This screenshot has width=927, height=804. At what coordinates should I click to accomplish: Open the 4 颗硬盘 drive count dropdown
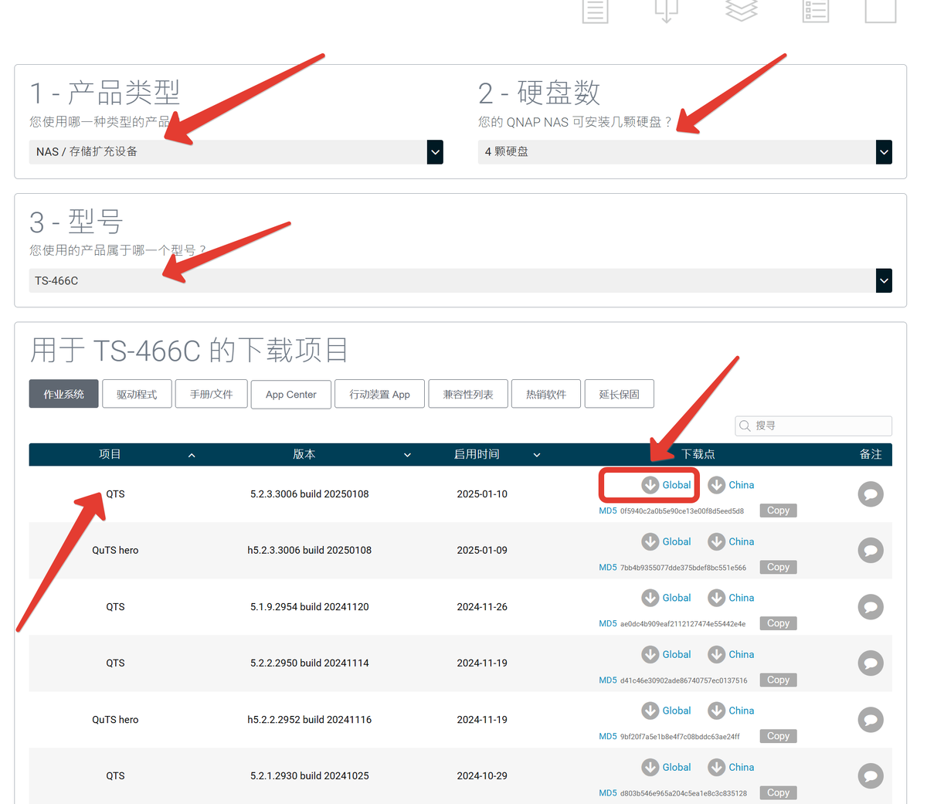(685, 152)
